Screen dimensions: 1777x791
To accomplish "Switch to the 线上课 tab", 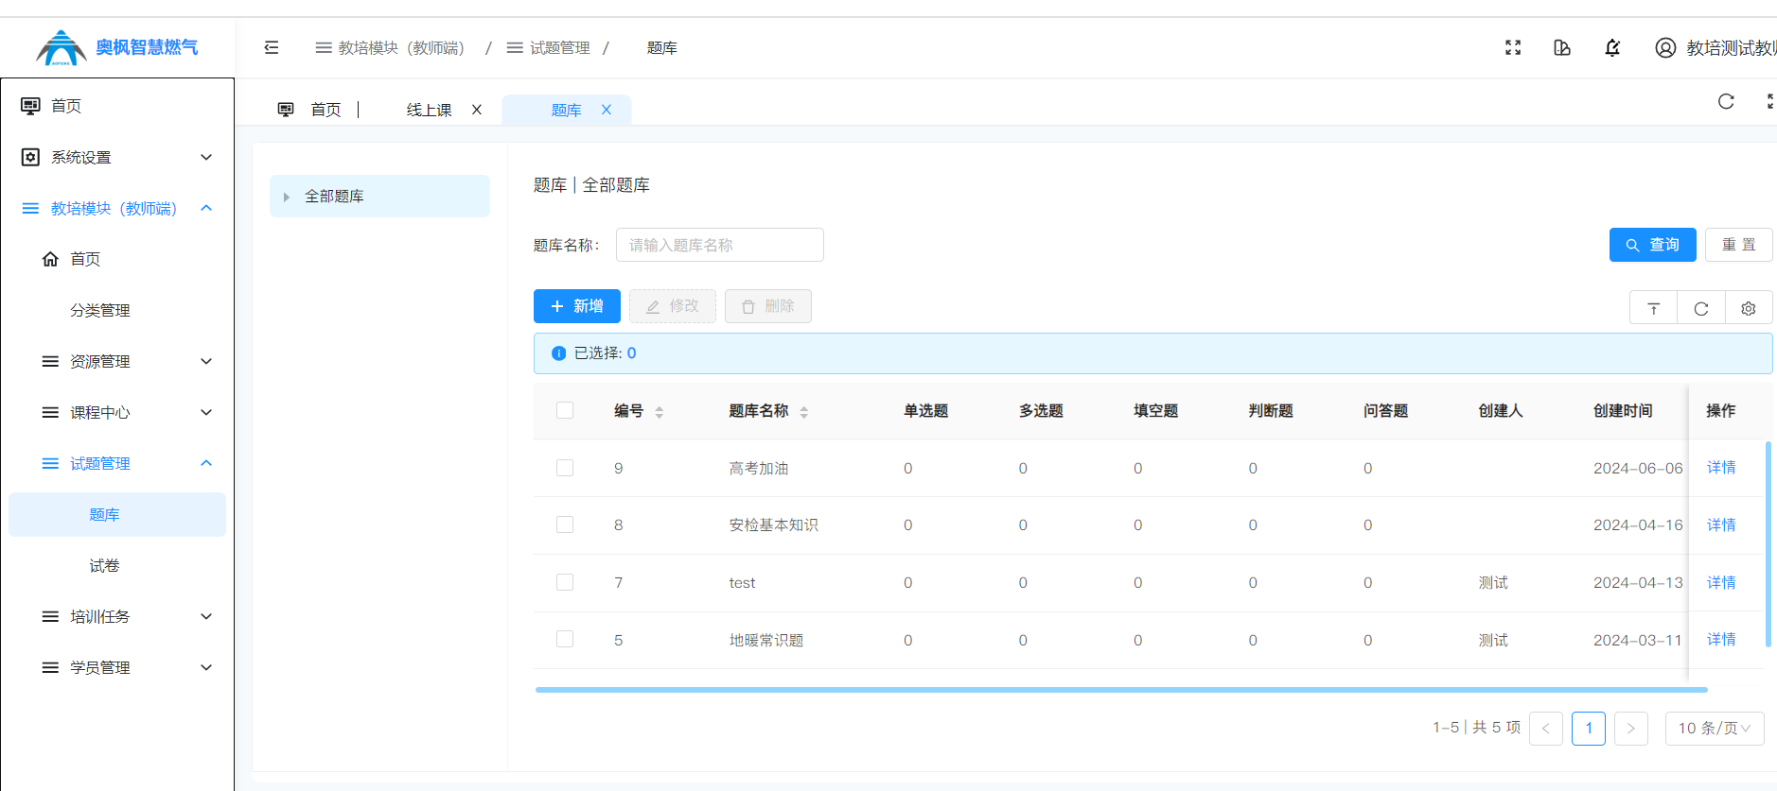I will point(429,110).
